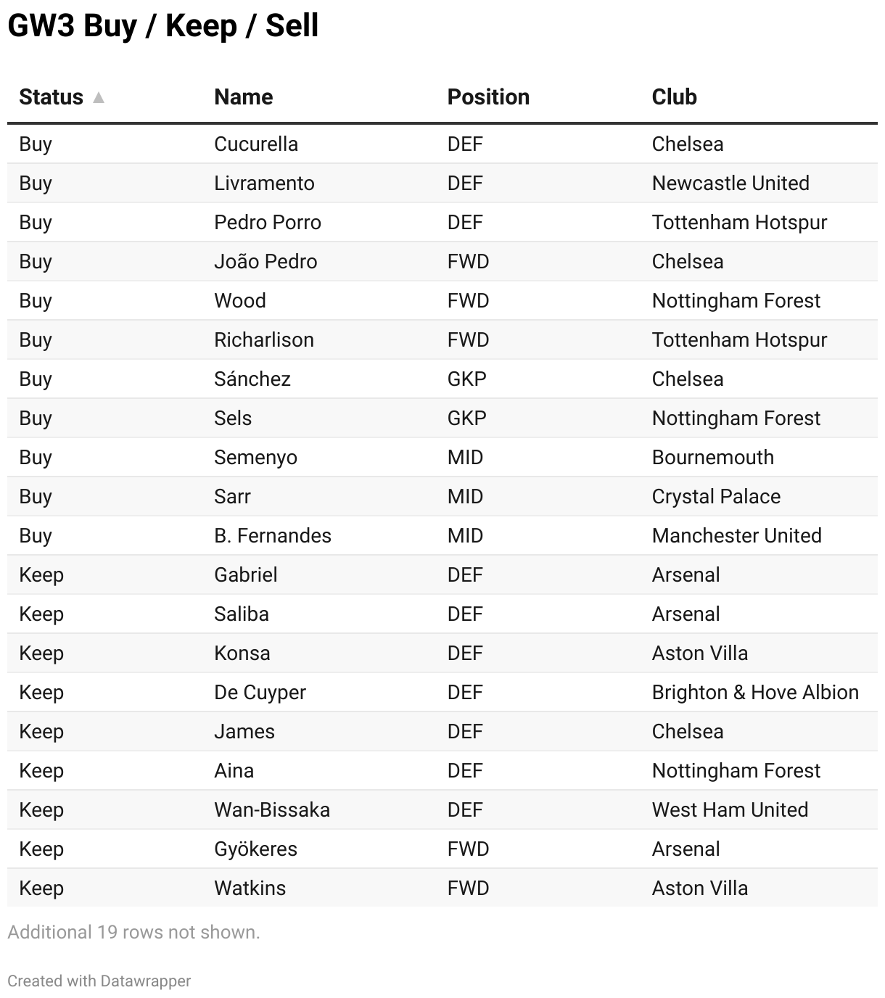Select the Sánchez goalkeeper row name
This screenshot has height=998, width=885.
click(252, 379)
